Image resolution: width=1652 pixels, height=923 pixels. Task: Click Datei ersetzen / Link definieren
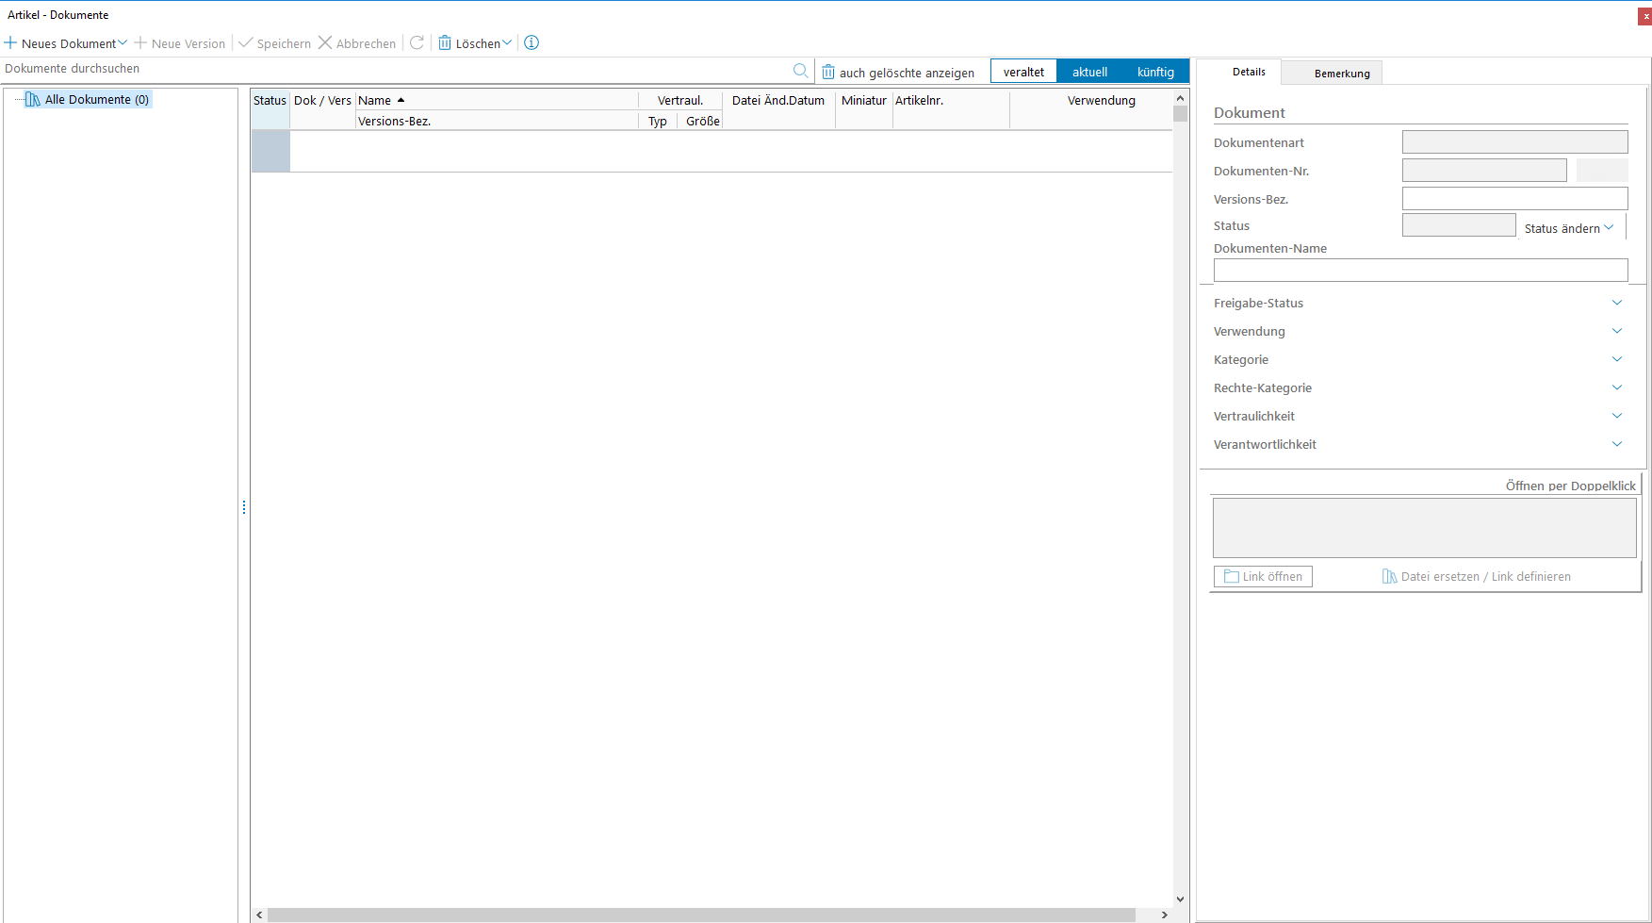click(x=1477, y=577)
